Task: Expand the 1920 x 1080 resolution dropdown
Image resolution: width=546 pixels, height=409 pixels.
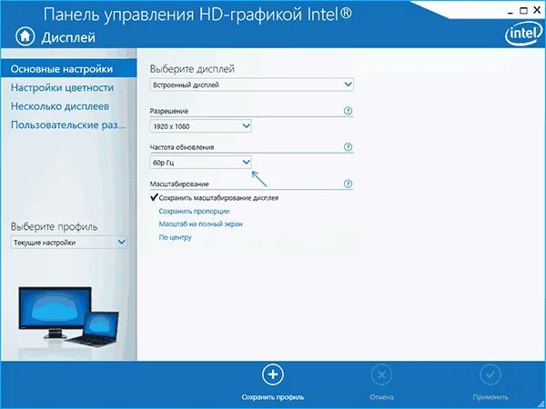Action: coord(200,126)
